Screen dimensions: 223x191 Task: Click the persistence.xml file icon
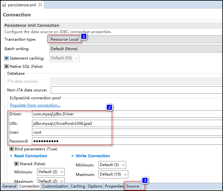click(4, 5)
